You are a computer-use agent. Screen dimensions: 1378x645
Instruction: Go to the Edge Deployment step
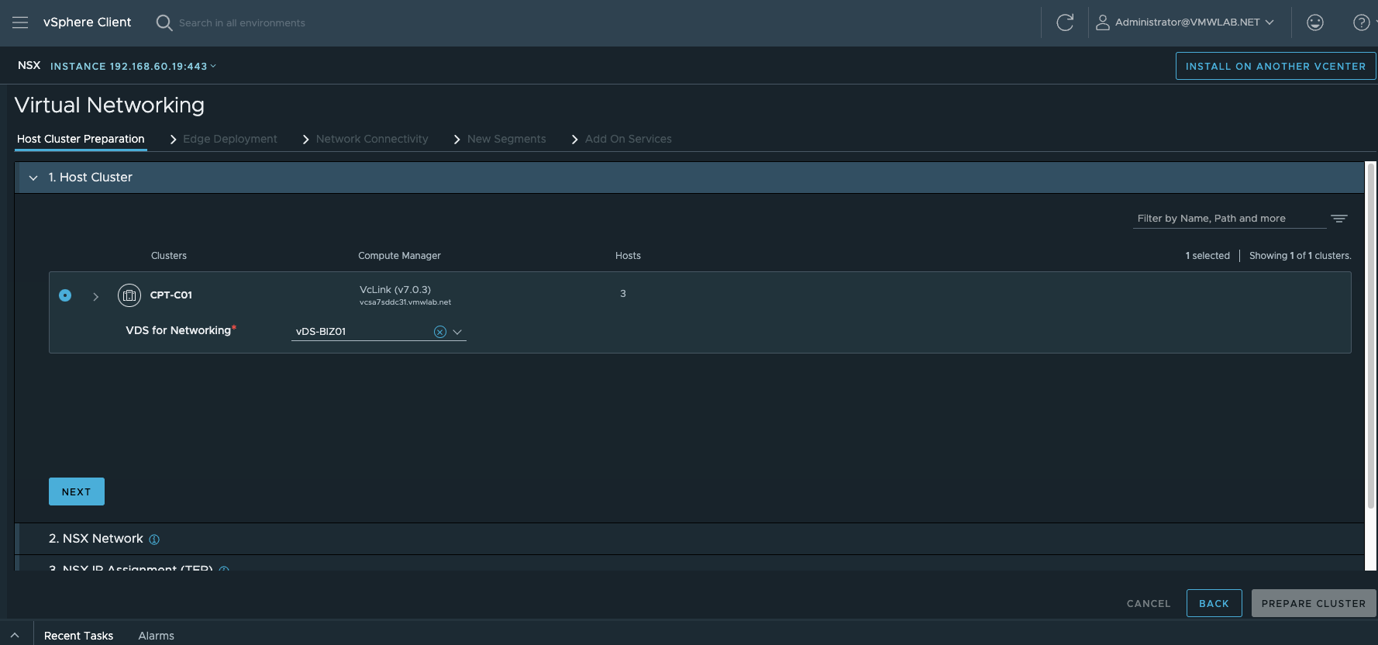point(230,139)
